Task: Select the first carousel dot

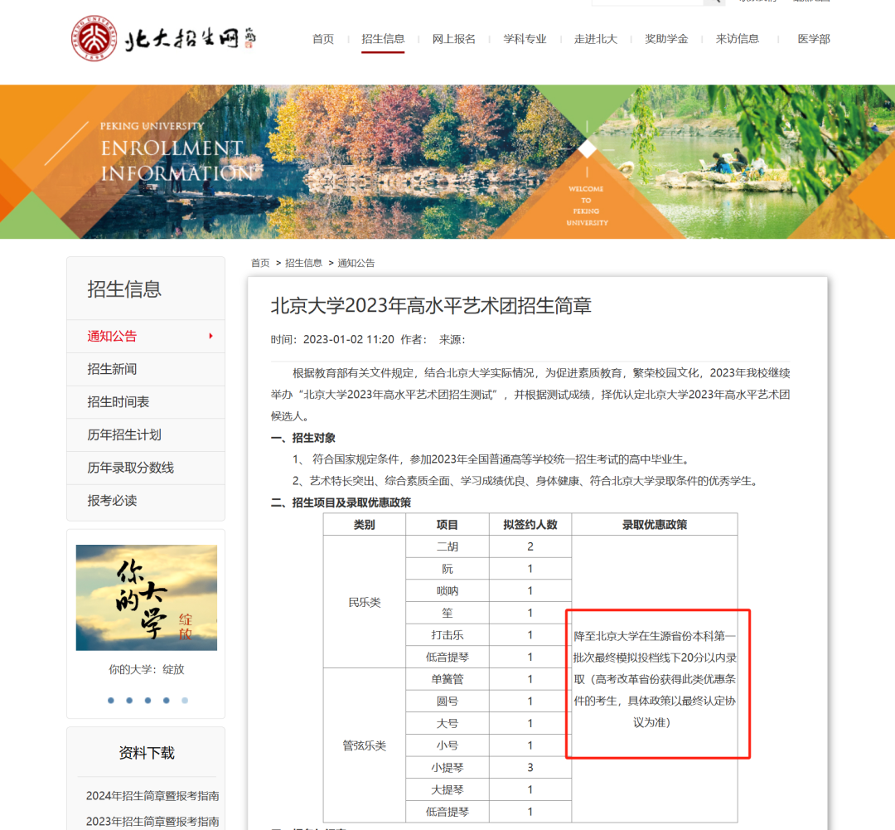Action: 111,701
